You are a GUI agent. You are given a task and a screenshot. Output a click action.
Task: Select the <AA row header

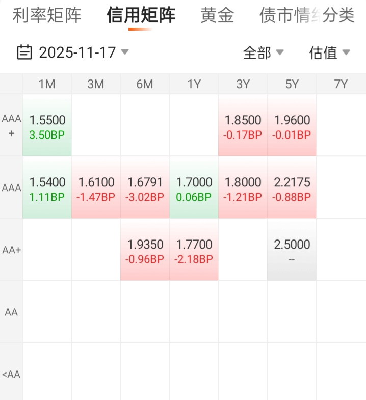click(x=11, y=375)
